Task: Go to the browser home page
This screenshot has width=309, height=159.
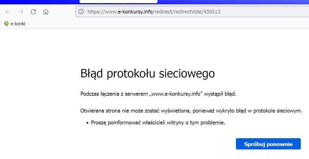Action: tap(46, 12)
